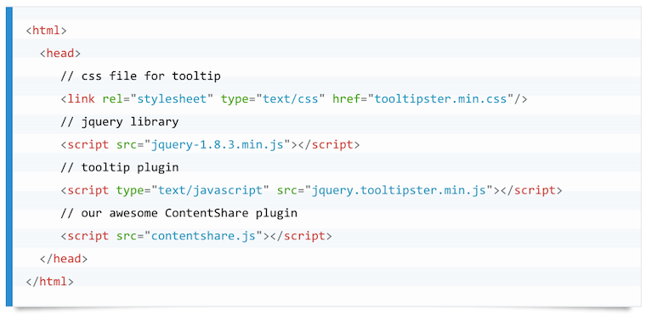The width and height of the screenshot is (646, 314).
Task: Click the "contentshare.js" src value
Action: [203, 236]
